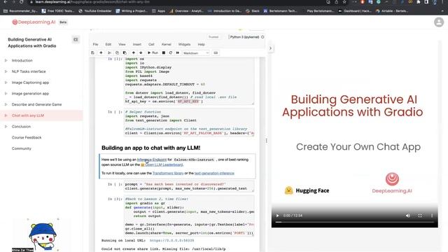
Task: Click the Python 3 (ipykernel) kernel name
Action: pos(244,37)
